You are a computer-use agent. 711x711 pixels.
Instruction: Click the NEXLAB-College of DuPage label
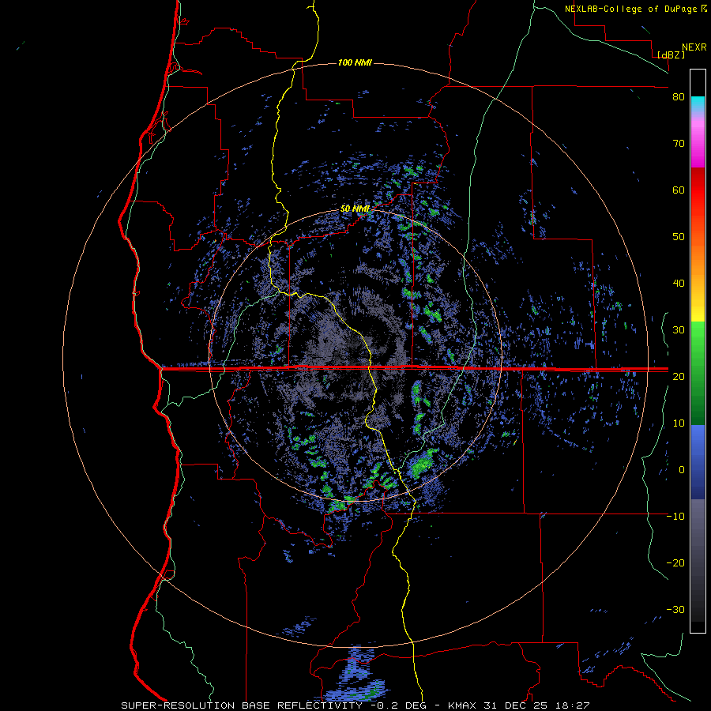click(x=635, y=9)
